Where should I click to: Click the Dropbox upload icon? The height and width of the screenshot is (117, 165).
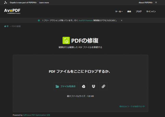94,86
